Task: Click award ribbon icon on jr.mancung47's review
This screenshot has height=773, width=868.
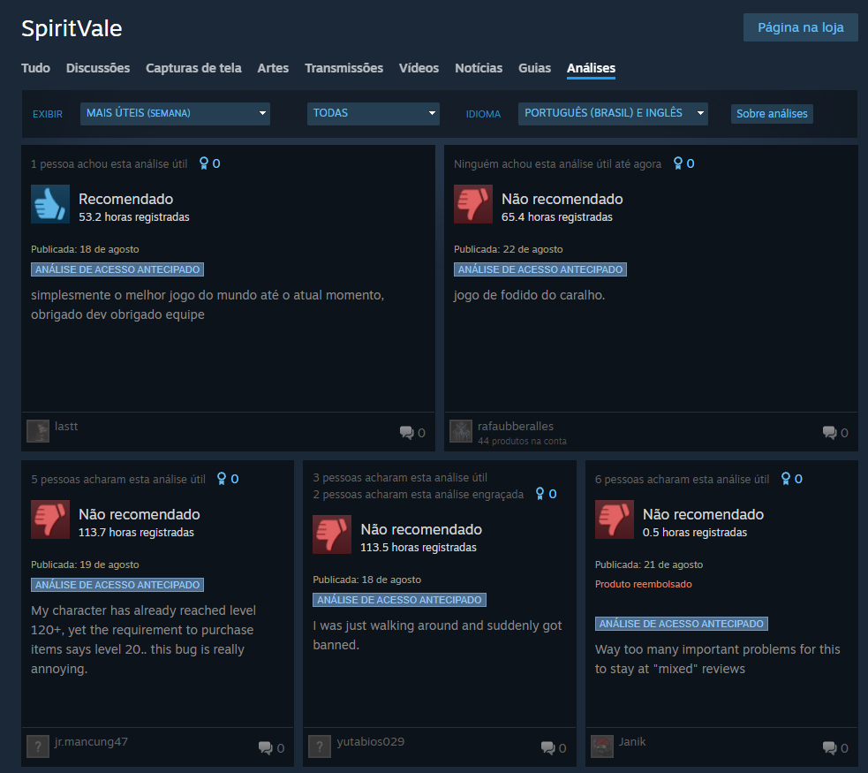Action: point(222,479)
